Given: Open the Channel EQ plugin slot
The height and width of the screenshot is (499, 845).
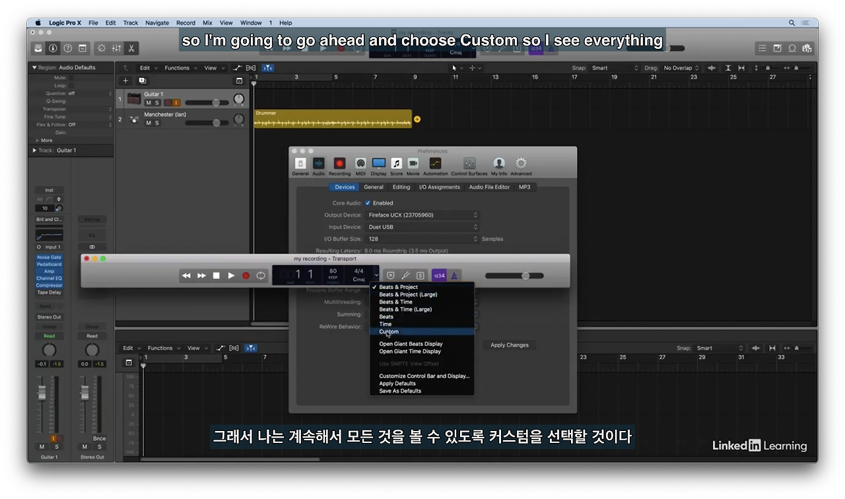Looking at the screenshot, I should [49, 279].
